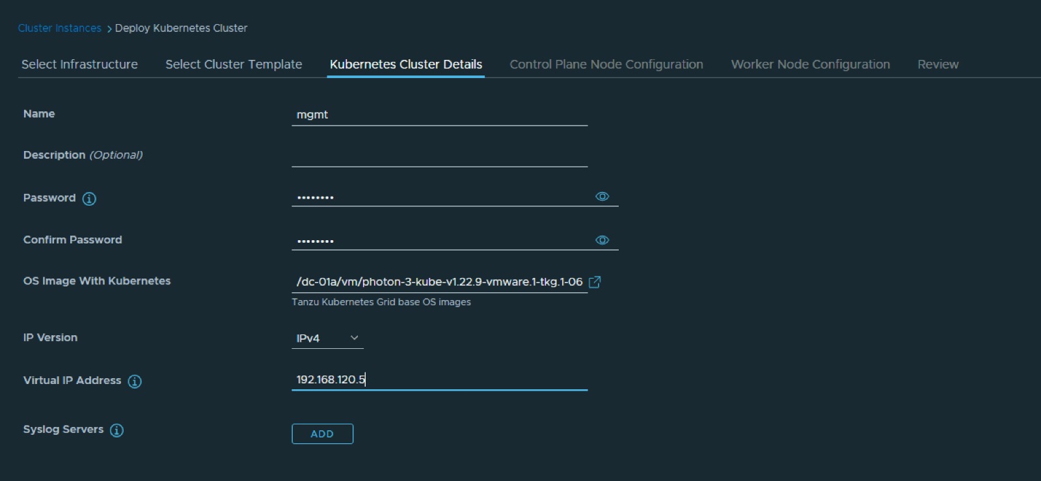The image size is (1041, 481).
Task: Focus the Name field containing mgmt
Action: click(x=439, y=115)
